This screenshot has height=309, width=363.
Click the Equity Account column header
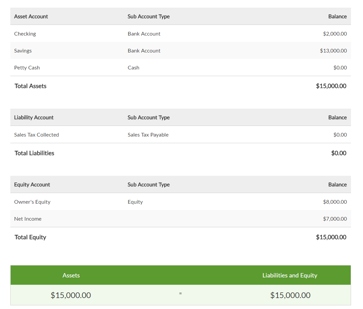(x=32, y=185)
